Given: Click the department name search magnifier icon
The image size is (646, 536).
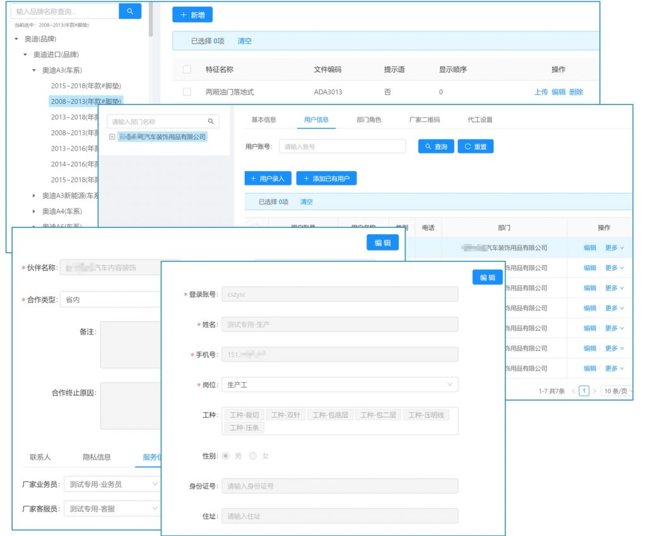Looking at the screenshot, I should click(x=211, y=122).
